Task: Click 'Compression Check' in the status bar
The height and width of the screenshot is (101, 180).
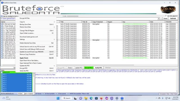Action: tap(165, 94)
